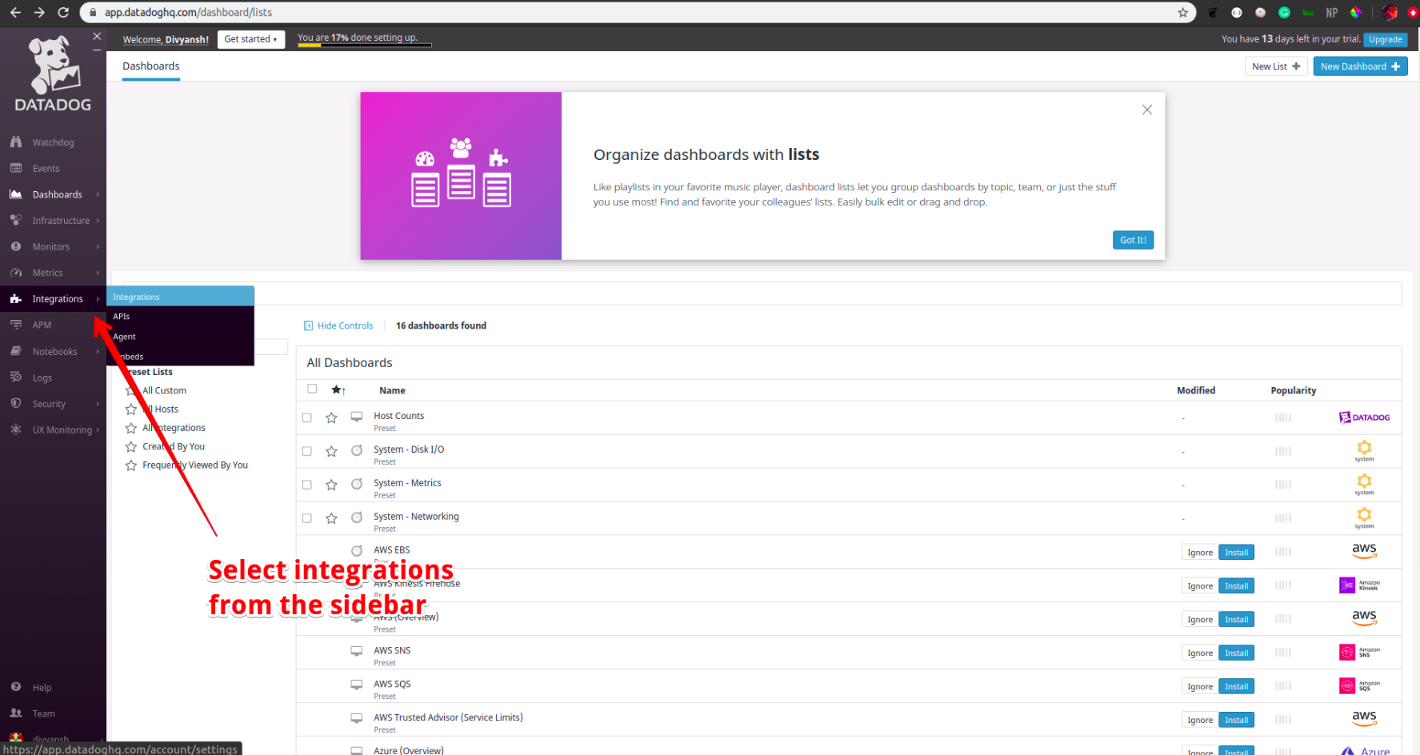Choose Agent in the flyout menu
1420x755 pixels.
click(x=181, y=337)
